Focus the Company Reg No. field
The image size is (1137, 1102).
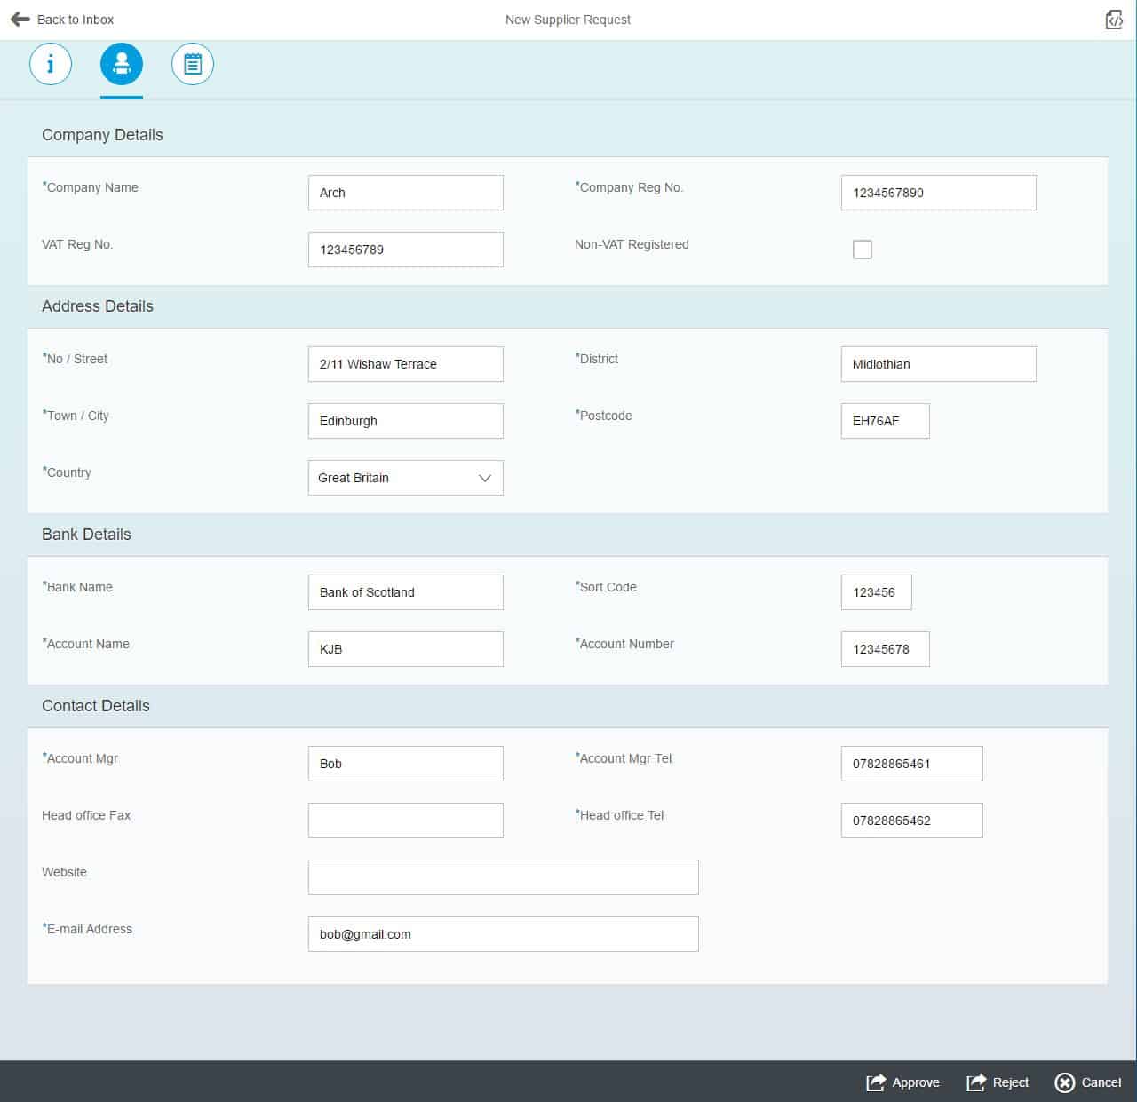(x=939, y=193)
